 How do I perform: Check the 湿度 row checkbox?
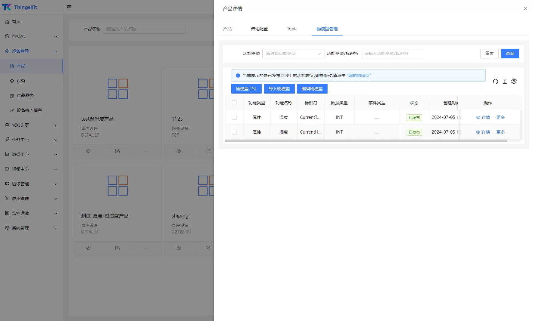tap(234, 132)
